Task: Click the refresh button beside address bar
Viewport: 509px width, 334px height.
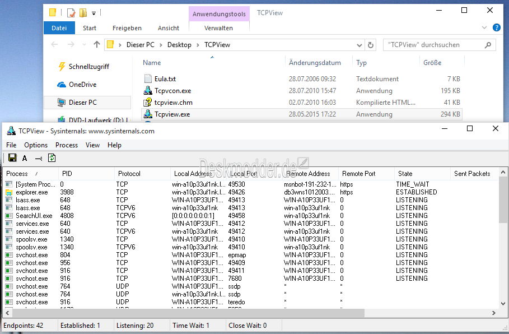Action: (x=370, y=45)
